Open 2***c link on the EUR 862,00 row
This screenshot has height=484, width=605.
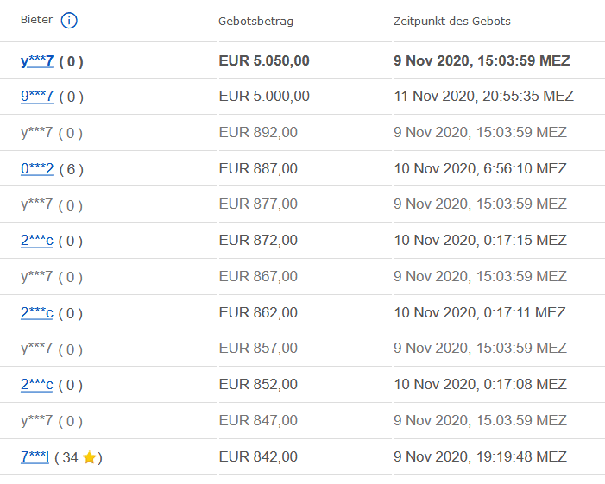(37, 313)
